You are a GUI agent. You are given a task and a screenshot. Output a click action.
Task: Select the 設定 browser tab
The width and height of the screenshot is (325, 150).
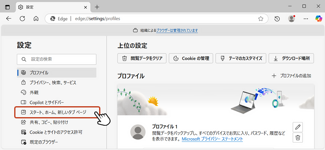(53, 7)
